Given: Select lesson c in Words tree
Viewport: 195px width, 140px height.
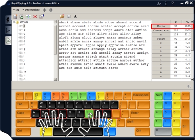Looking at the screenshot, I should tap(24, 34).
